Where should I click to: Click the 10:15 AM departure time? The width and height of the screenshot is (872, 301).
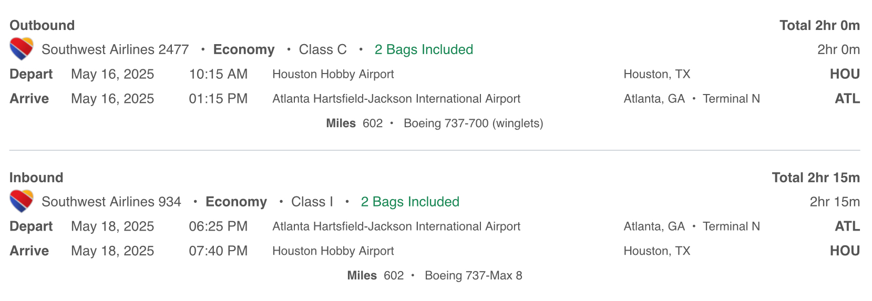pyautogui.click(x=218, y=74)
